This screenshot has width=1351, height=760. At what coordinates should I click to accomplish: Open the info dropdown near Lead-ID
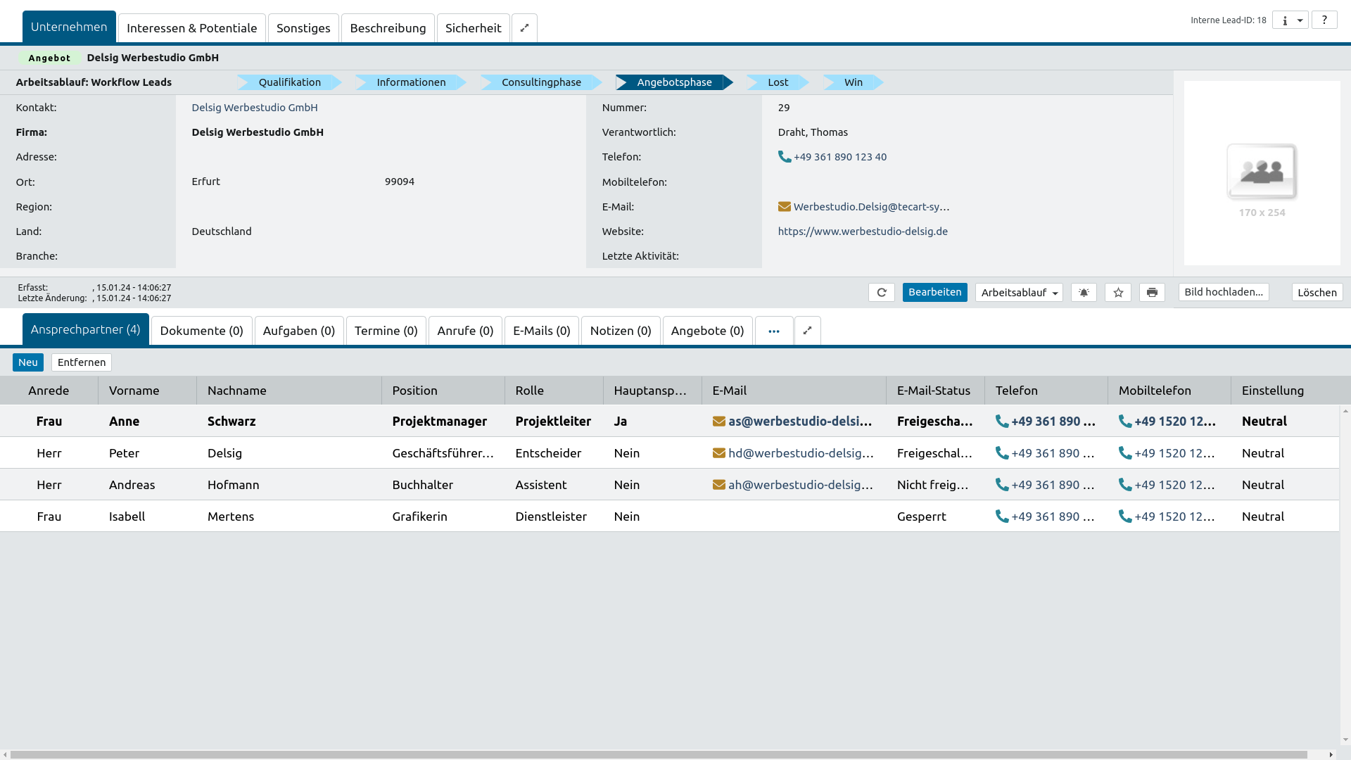1290,20
